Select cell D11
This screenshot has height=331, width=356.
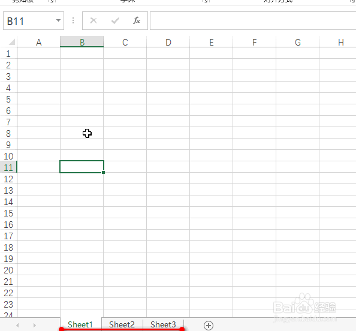[168, 167]
